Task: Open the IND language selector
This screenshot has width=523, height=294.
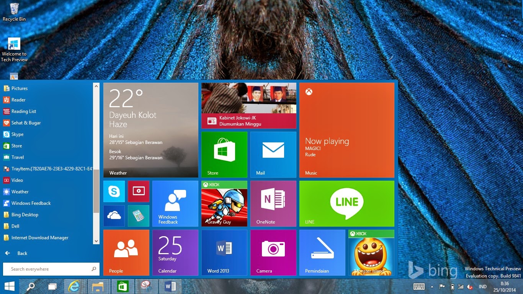Action: coord(483,286)
